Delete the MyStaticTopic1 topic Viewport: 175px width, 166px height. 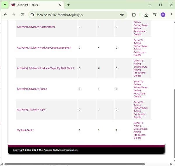(x=137, y=138)
